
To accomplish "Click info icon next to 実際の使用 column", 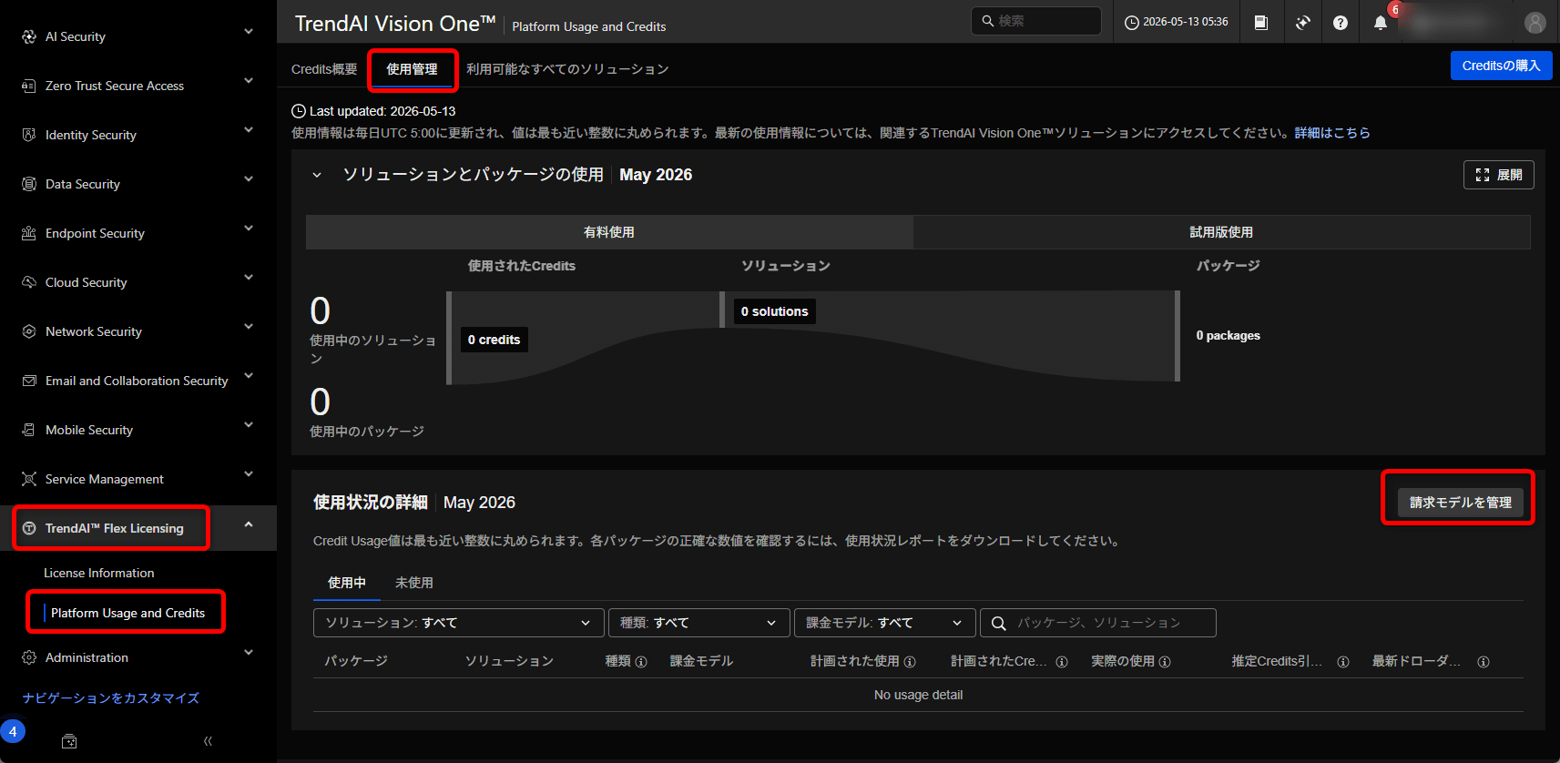I will (x=1165, y=662).
